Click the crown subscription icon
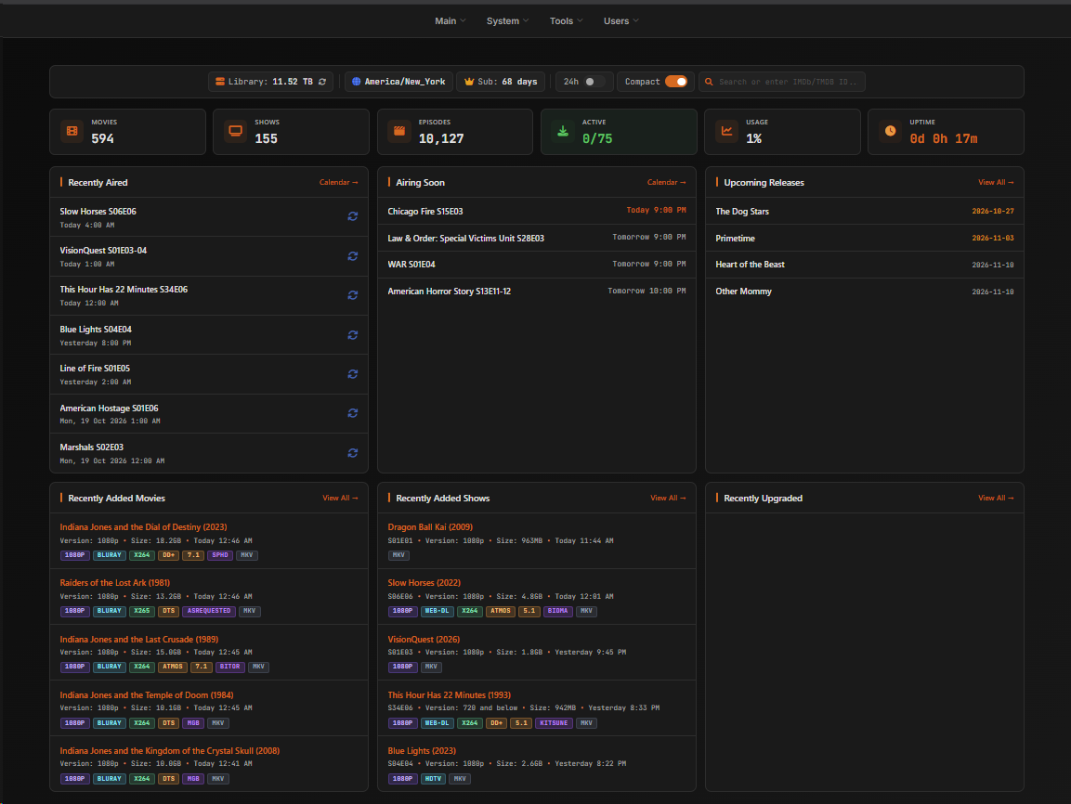Screen dimensions: 1071x804 pyautogui.click(x=469, y=82)
